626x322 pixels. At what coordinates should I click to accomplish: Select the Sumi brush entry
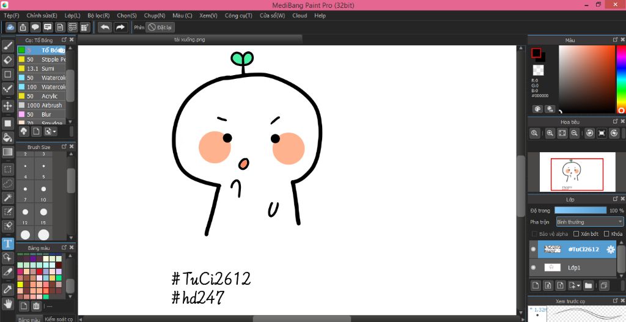pyautogui.click(x=41, y=68)
